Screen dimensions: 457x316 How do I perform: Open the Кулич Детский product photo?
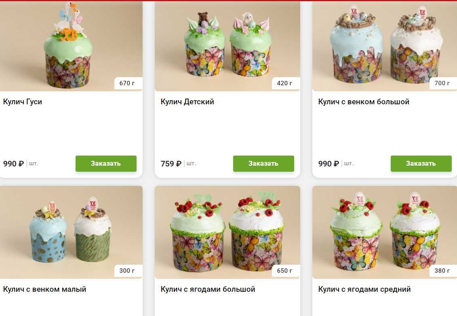click(x=227, y=46)
